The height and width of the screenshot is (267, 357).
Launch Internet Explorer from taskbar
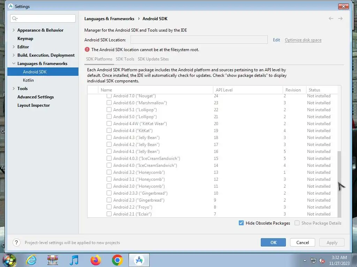[31, 260]
